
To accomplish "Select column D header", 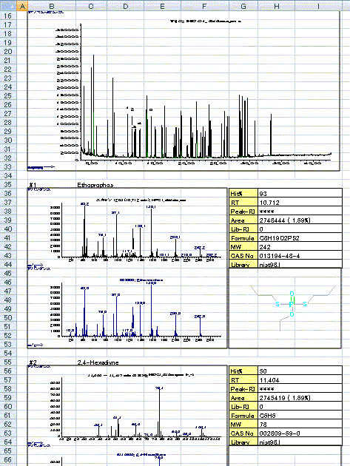I will coord(125,6).
